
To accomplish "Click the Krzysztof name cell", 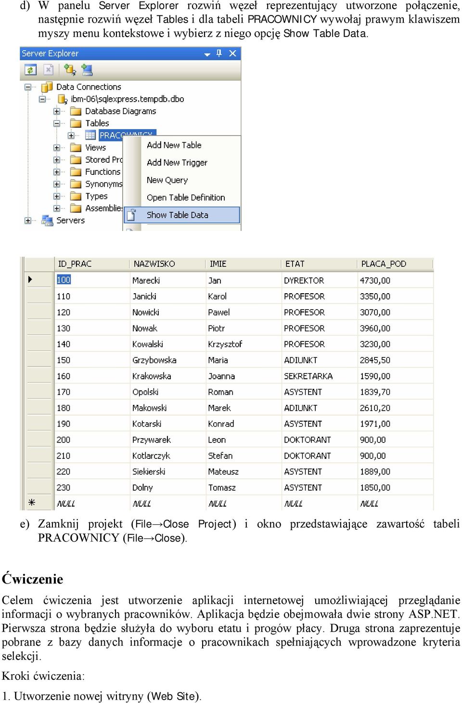I will point(244,344).
